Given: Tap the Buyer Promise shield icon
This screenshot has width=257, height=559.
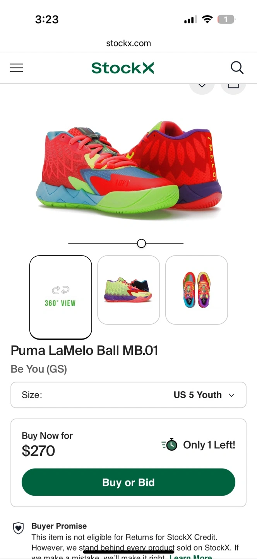Looking at the screenshot, I should point(18,528).
